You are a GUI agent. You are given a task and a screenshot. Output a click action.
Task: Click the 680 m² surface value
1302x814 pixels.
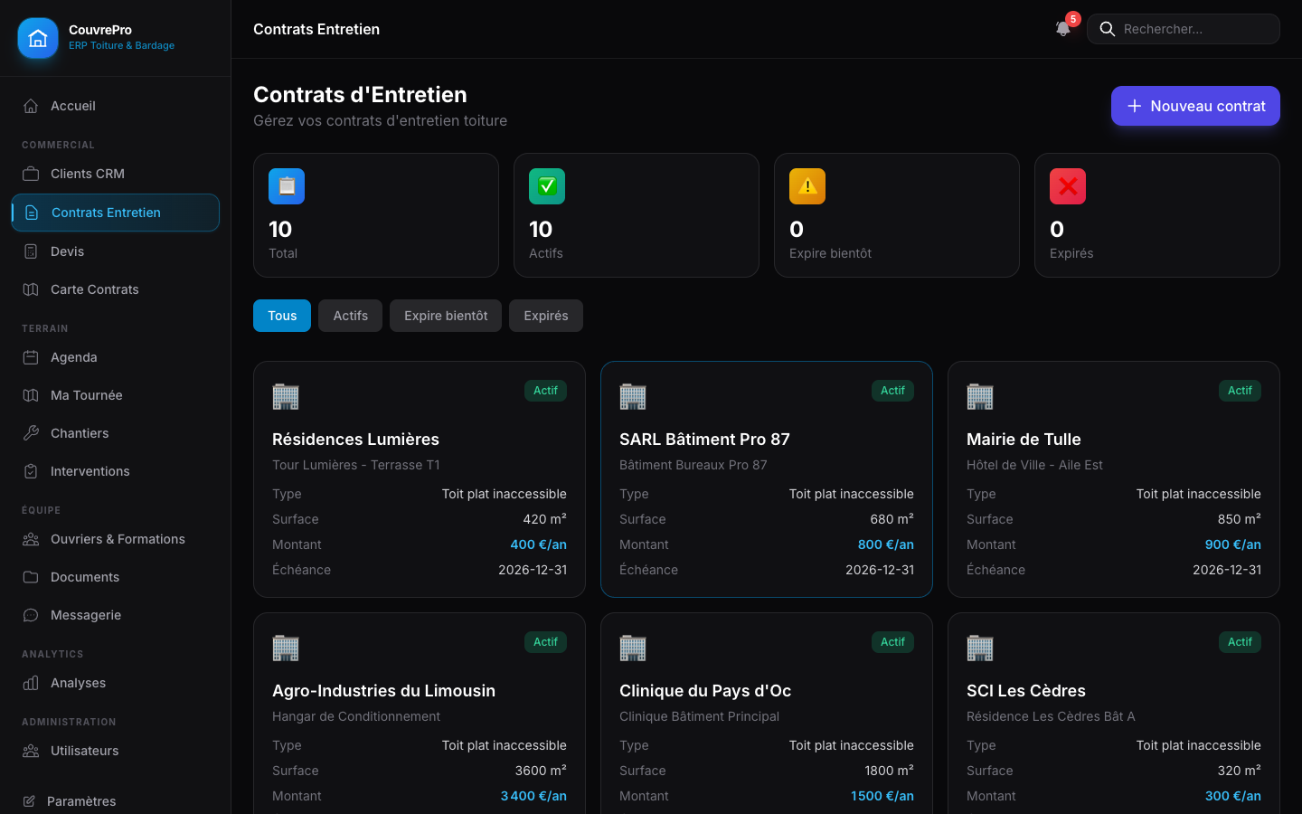pyautogui.click(x=892, y=519)
